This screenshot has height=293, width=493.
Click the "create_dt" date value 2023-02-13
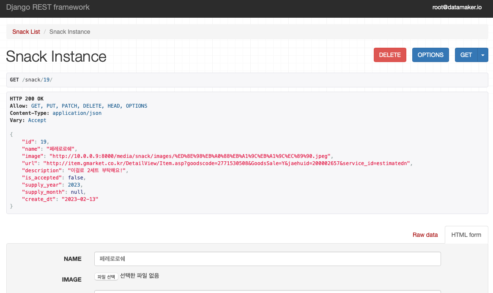tap(80, 199)
